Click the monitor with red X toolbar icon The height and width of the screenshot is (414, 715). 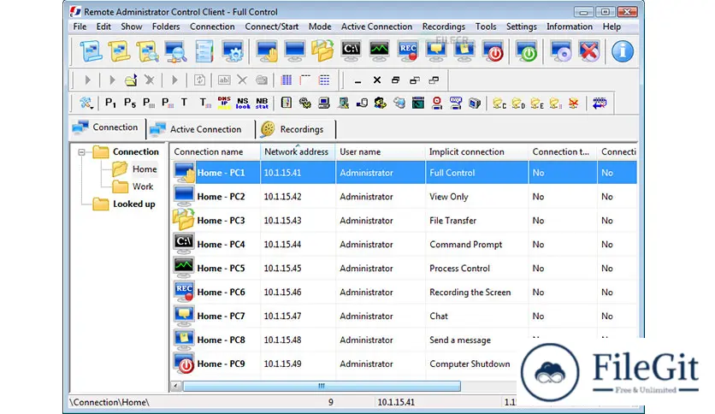click(x=589, y=51)
